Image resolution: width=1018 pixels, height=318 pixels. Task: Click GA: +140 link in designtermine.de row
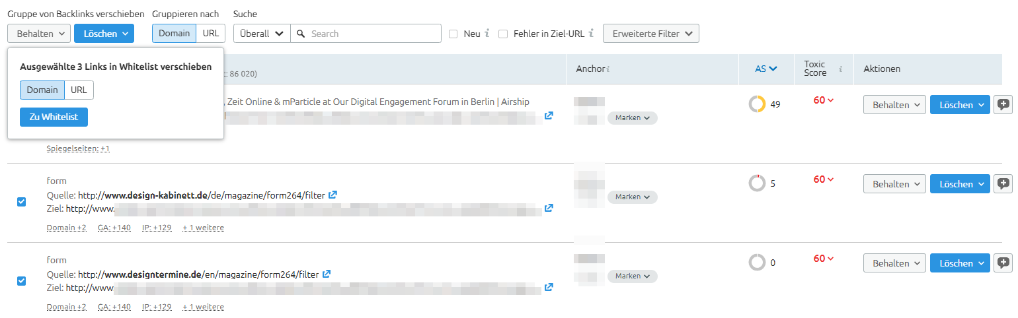point(114,307)
